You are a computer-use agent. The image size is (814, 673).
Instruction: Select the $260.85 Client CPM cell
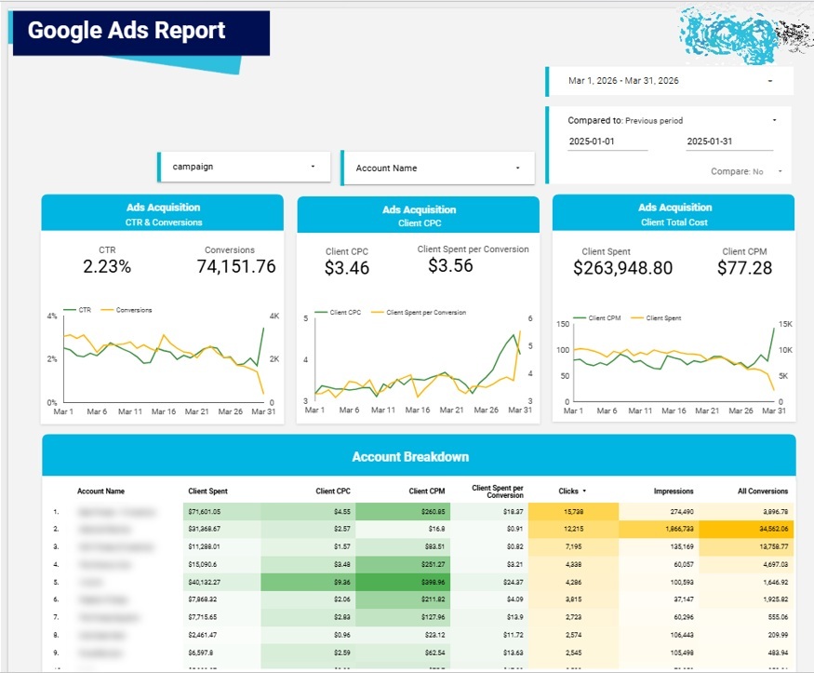point(403,512)
